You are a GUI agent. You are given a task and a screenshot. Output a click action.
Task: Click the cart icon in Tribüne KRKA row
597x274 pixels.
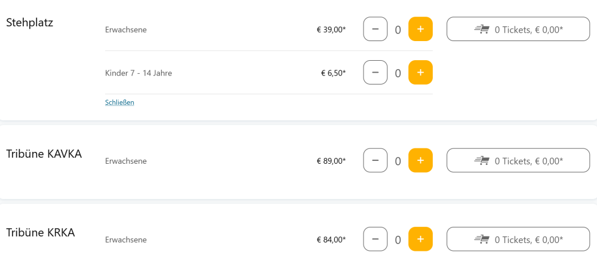(x=482, y=239)
